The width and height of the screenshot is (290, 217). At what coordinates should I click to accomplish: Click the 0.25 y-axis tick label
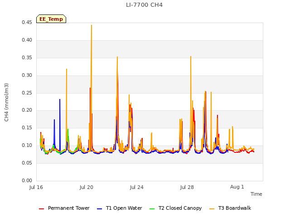(x=27, y=93)
